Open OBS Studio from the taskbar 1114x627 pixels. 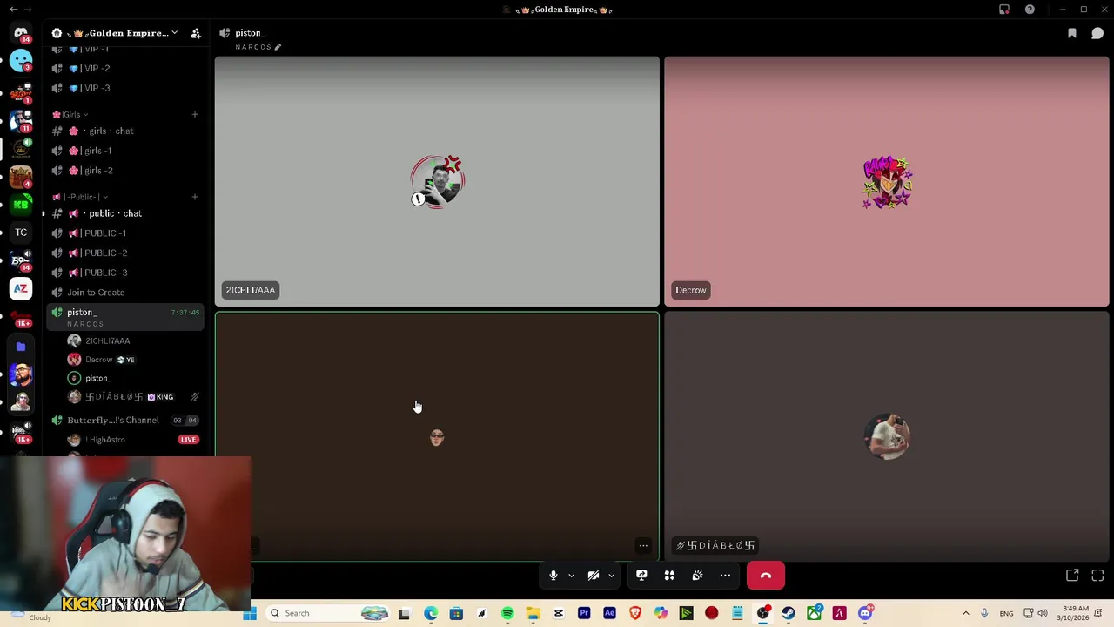coord(763,613)
